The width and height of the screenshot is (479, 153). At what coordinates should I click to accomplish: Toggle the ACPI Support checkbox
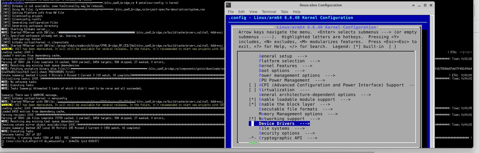[252, 85]
